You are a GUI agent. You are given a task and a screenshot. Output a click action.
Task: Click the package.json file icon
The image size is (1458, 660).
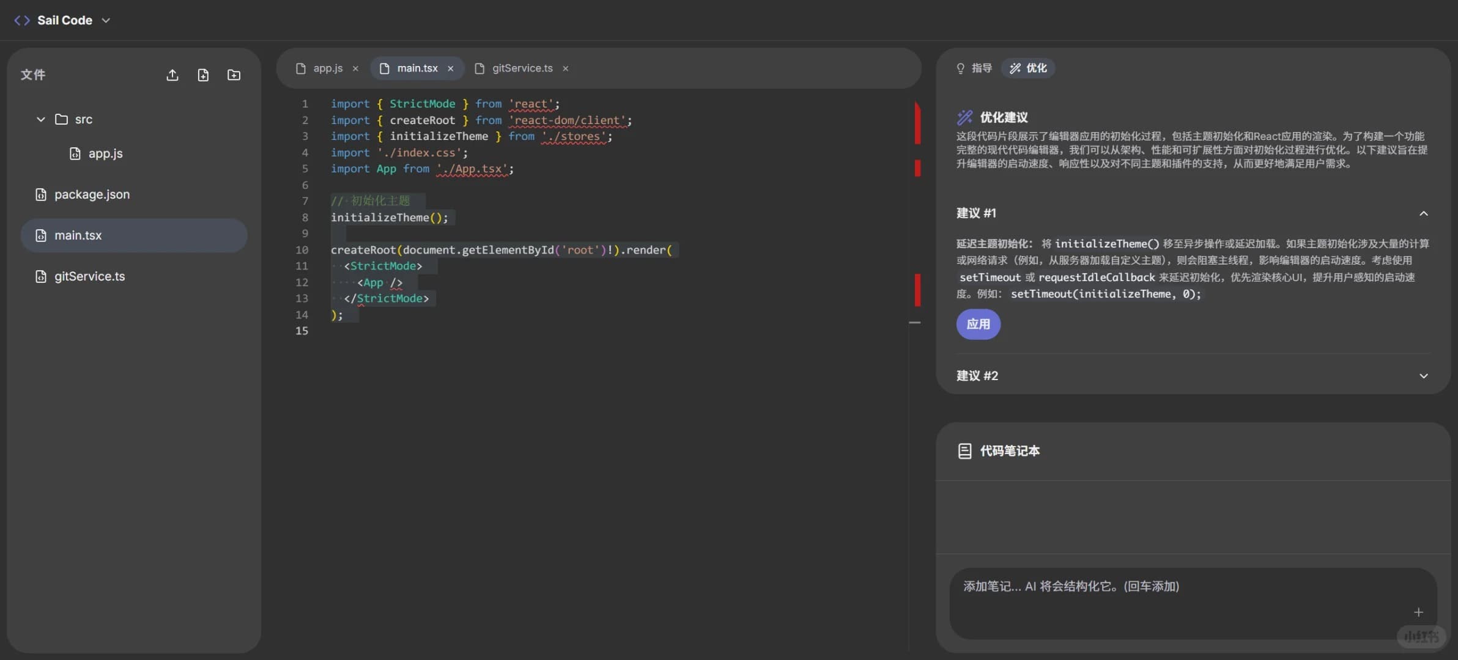(x=41, y=194)
